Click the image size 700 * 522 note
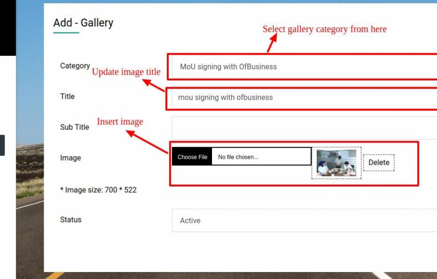This screenshot has width=437, height=279. click(99, 190)
